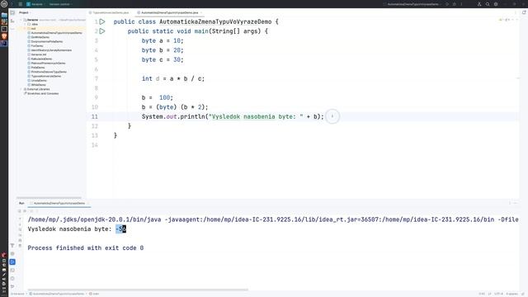Click the Run tool window title label
The width and height of the screenshot is (528, 297).
point(21,203)
